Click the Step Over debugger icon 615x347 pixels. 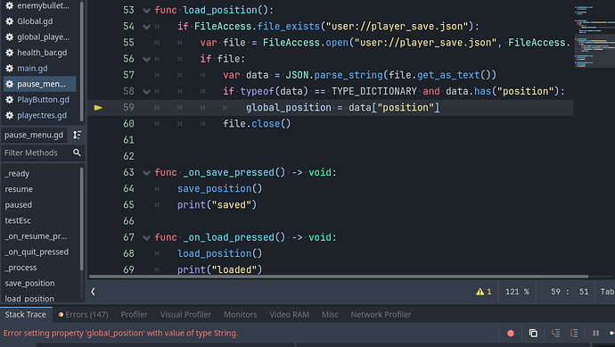pyautogui.click(x=574, y=334)
